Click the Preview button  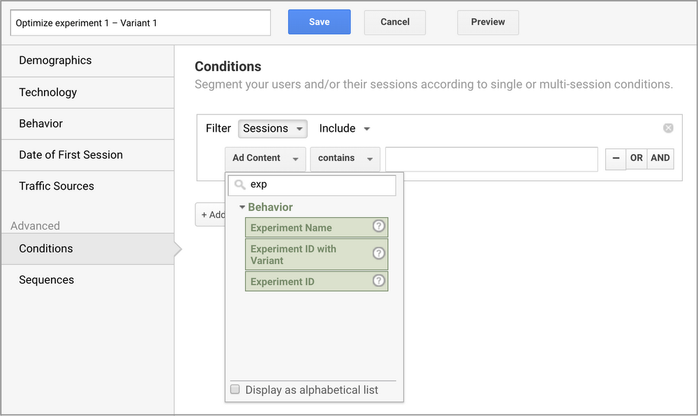(488, 22)
